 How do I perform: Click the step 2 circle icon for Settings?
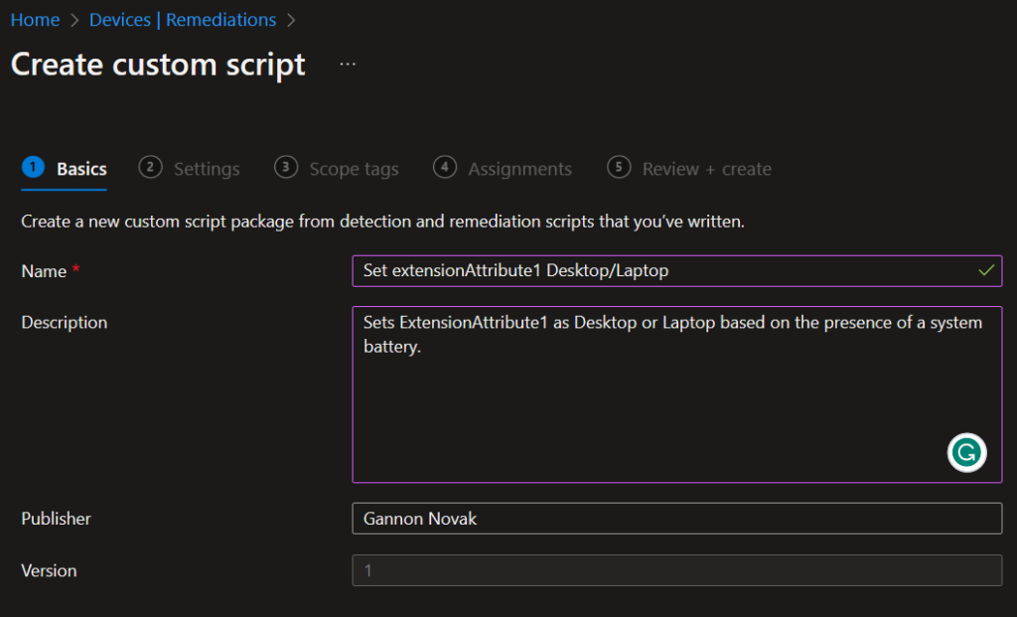pyautogui.click(x=150, y=168)
